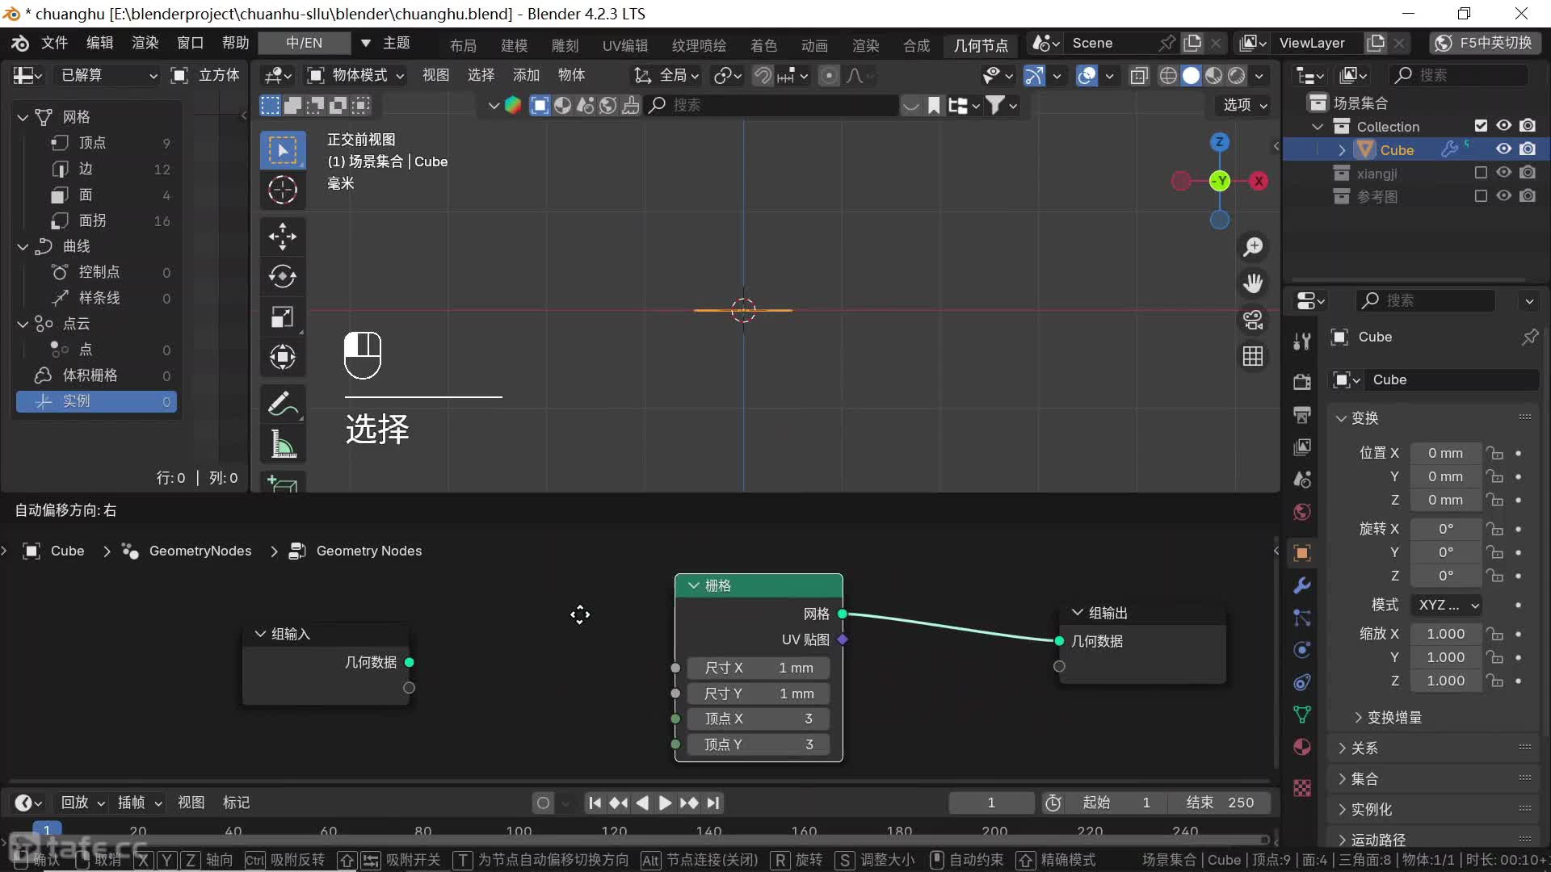
Task: Switch to the 建模 workspace tab
Action: pos(514,45)
